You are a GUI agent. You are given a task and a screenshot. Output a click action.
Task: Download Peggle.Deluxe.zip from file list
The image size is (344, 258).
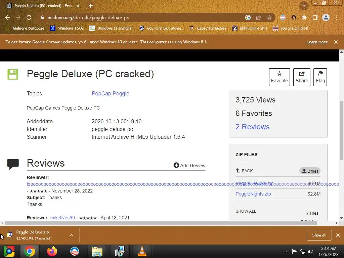[255, 183]
